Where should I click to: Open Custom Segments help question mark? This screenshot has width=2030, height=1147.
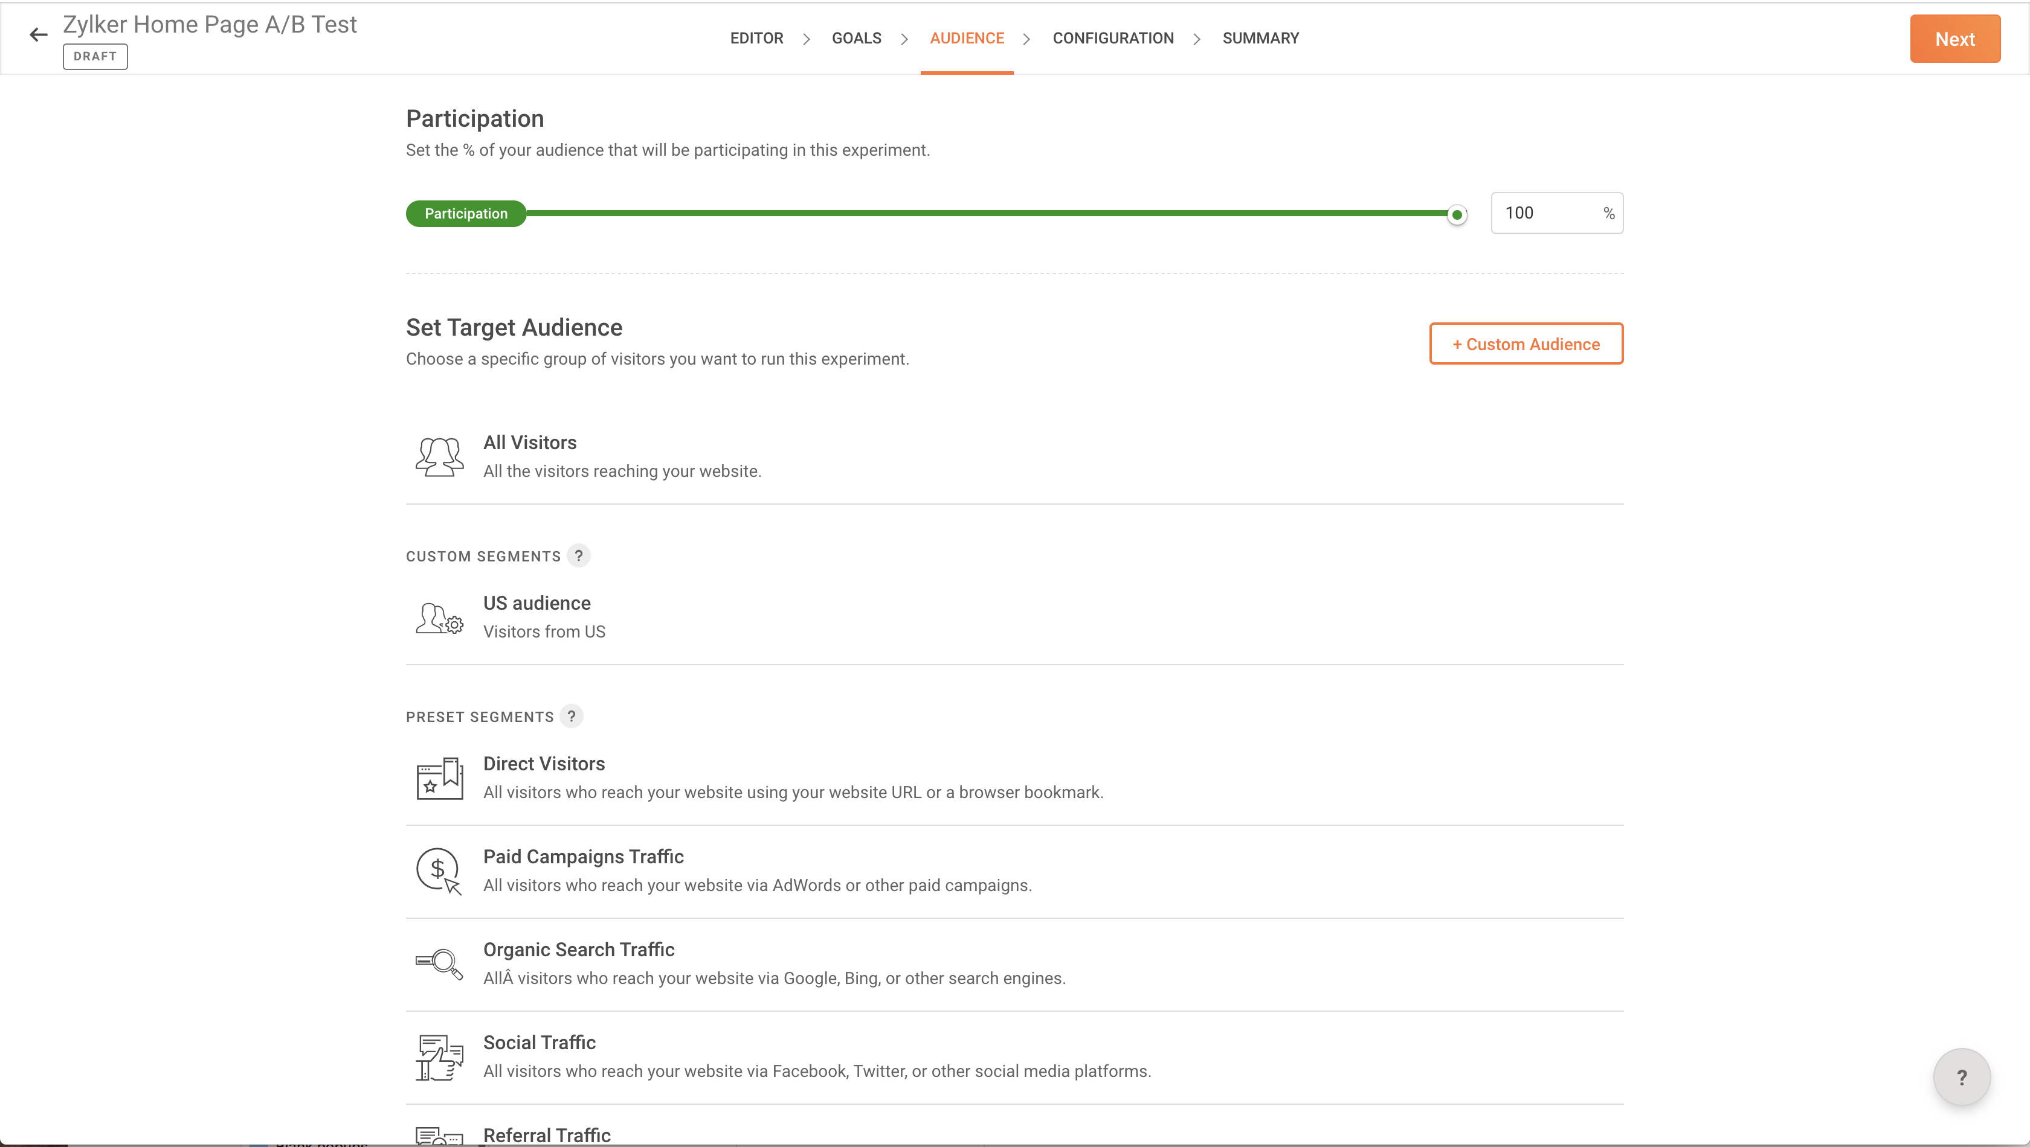[x=579, y=555]
